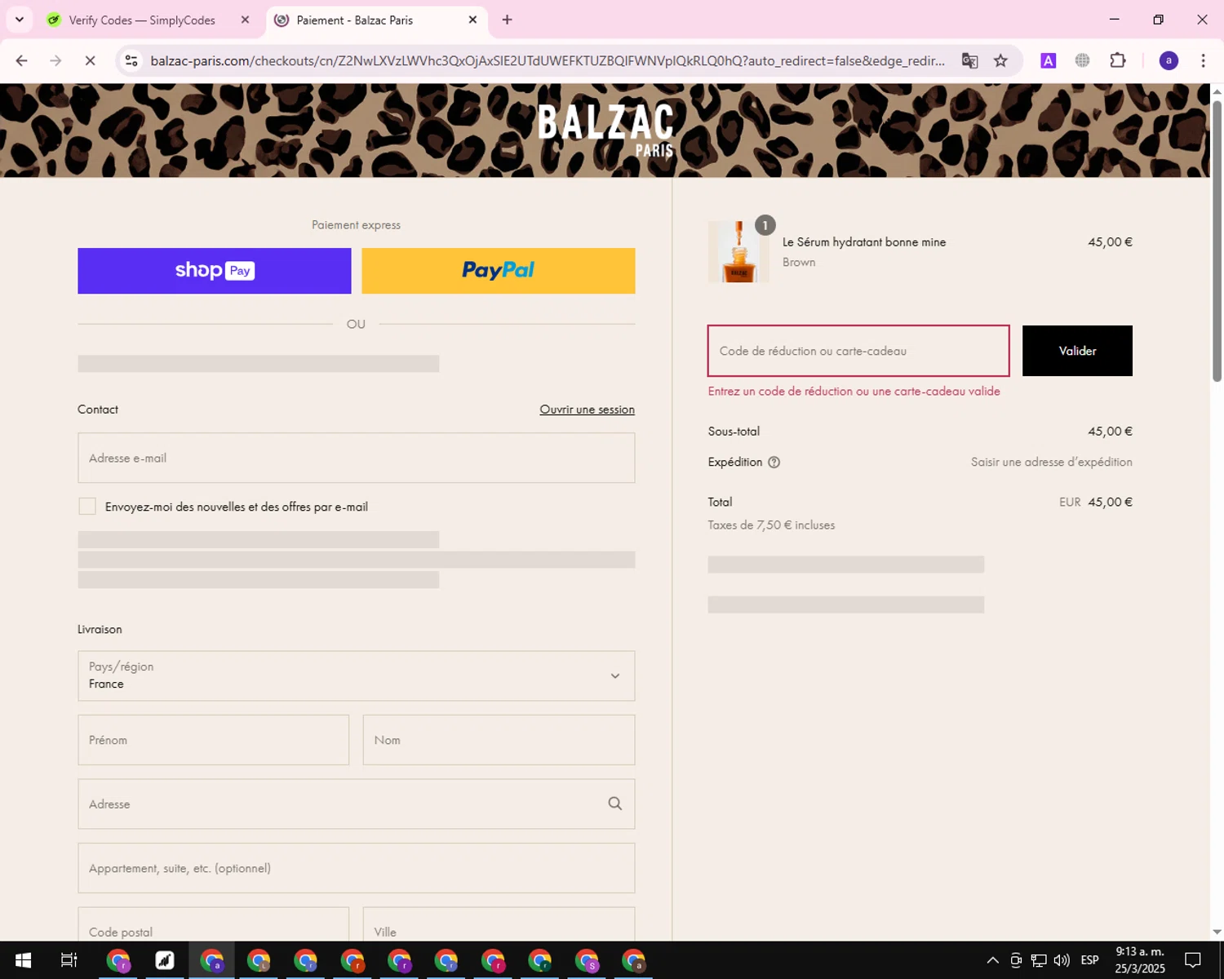Click the address bar URL
This screenshot has width=1224, height=979.
(547, 60)
